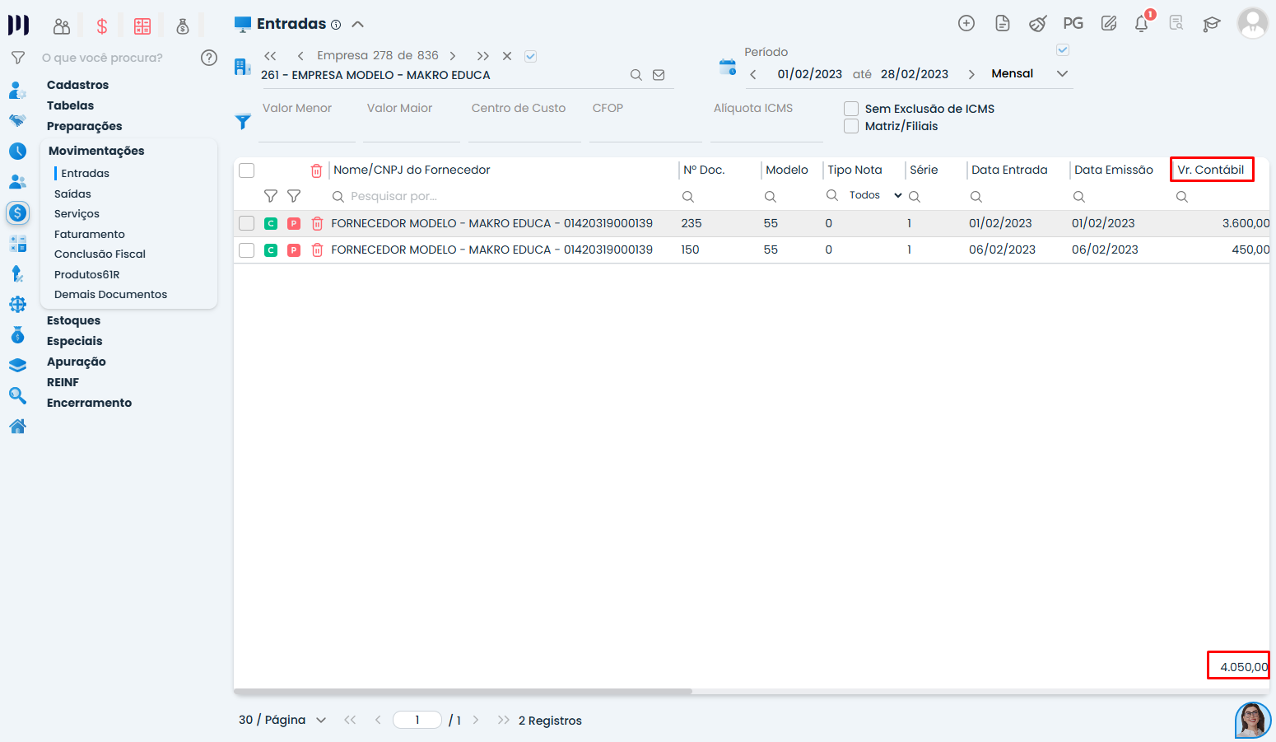The height and width of the screenshot is (742, 1276).
Task: Click the blue funnel filter icon
Action: click(243, 122)
